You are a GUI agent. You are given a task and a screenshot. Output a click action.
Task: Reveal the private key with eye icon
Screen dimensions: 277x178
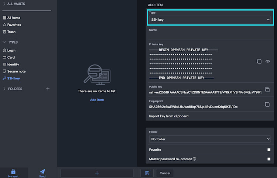268,61
